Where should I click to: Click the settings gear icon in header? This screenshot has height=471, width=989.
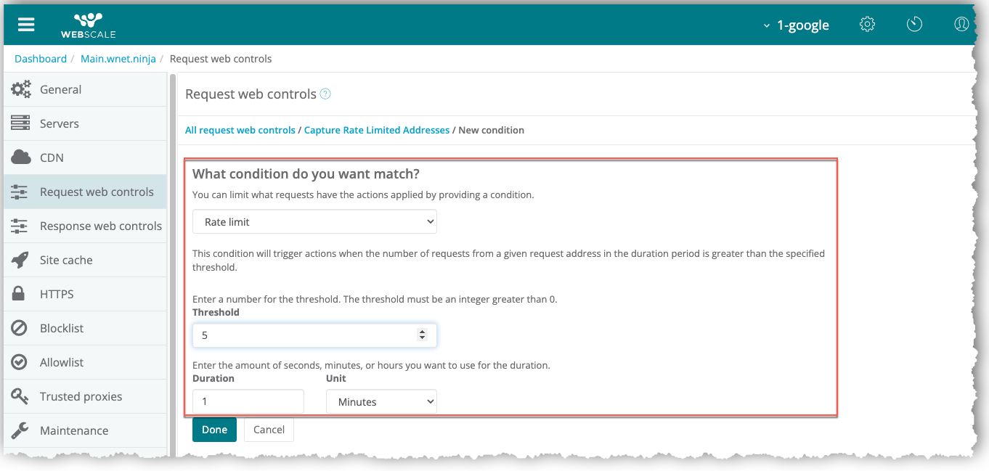(866, 24)
